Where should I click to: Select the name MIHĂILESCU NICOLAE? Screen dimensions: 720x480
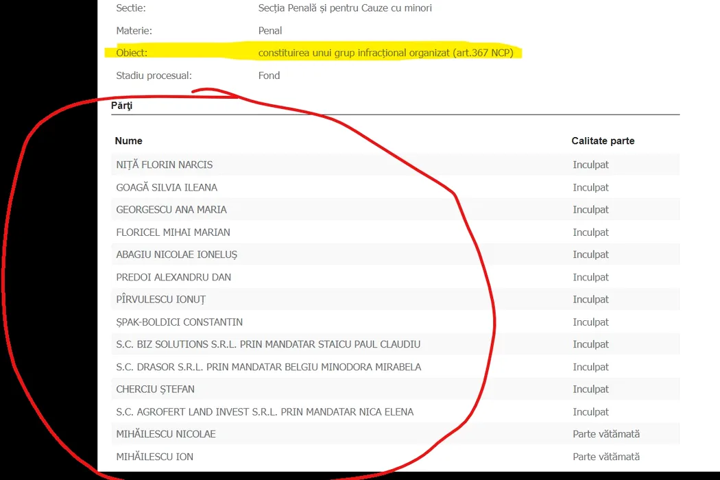tap(166, 434)
